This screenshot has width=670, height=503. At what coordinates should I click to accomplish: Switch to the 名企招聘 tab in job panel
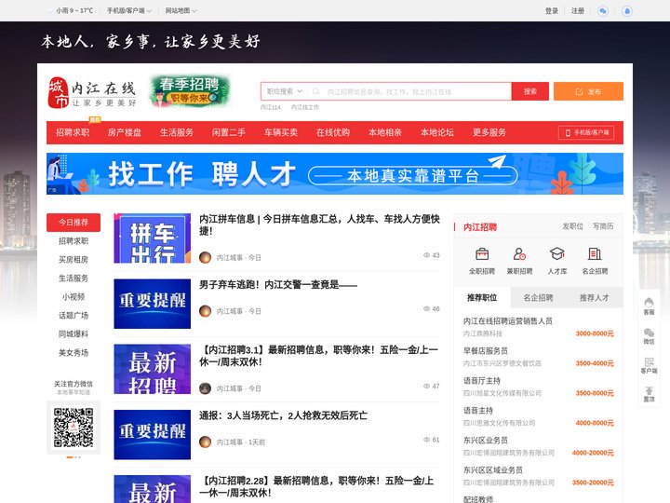[x=538, y=298]
